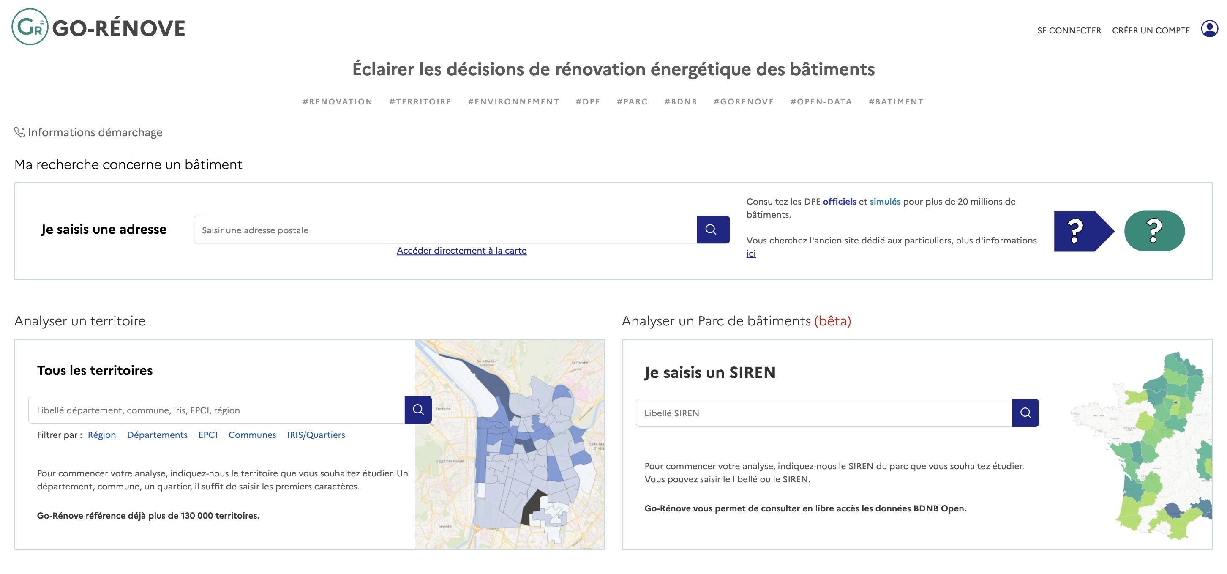Click the phone icon beside Informations démarchage
This screenshot has width=1227, height=574.
point(19,132)
